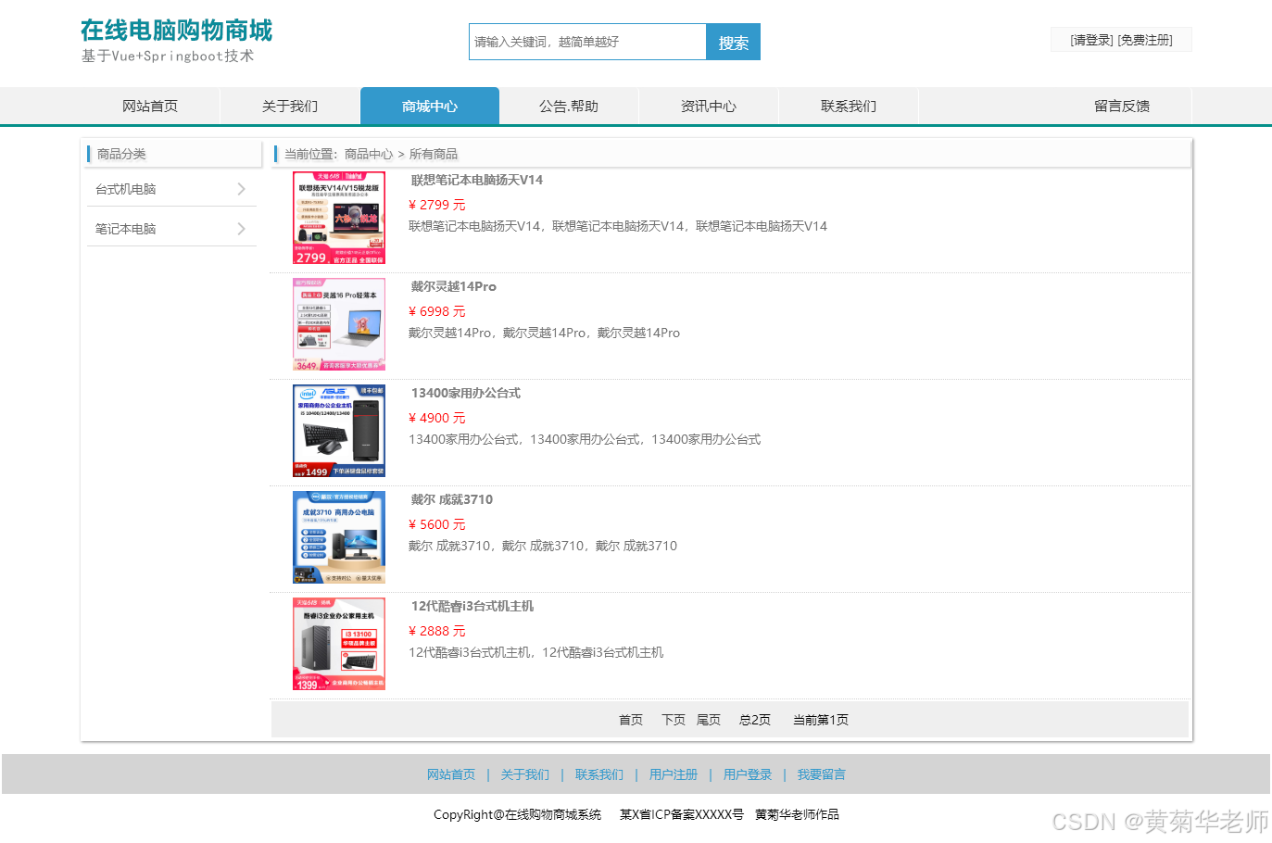Open thumbnail of 戴尔灵越14Pro
The image size is (1272, 843).
[x=339, y=324]
